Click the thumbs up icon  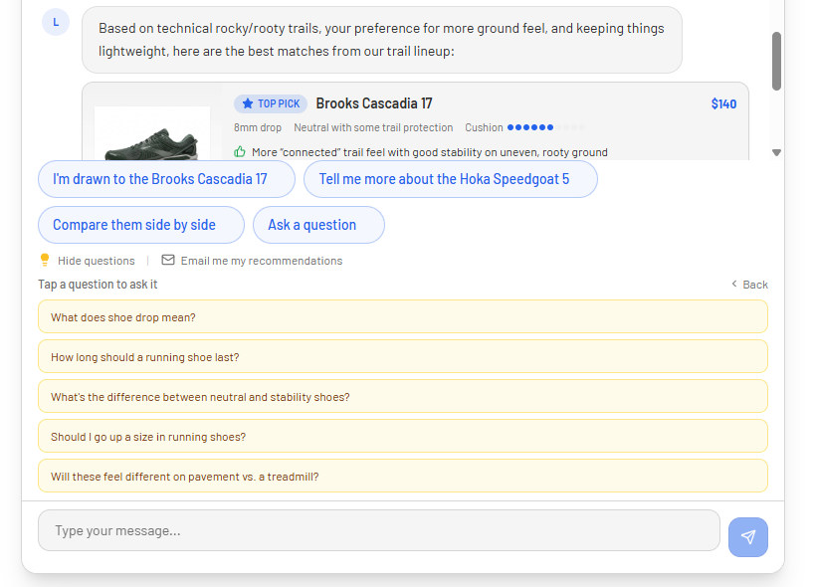[240, 152]
